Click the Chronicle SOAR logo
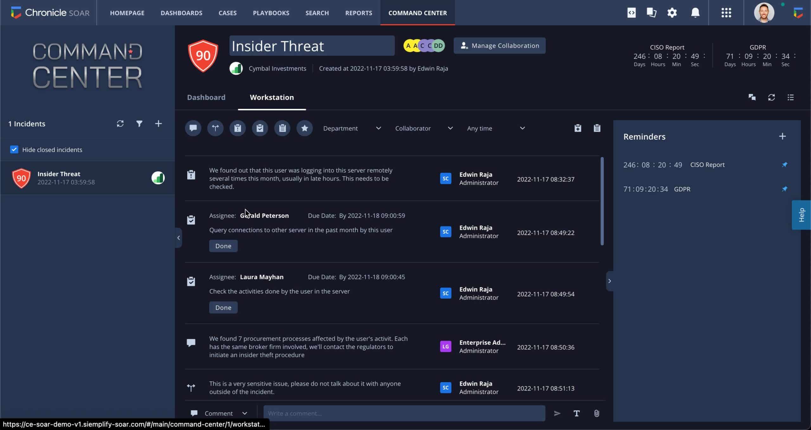 50,13
